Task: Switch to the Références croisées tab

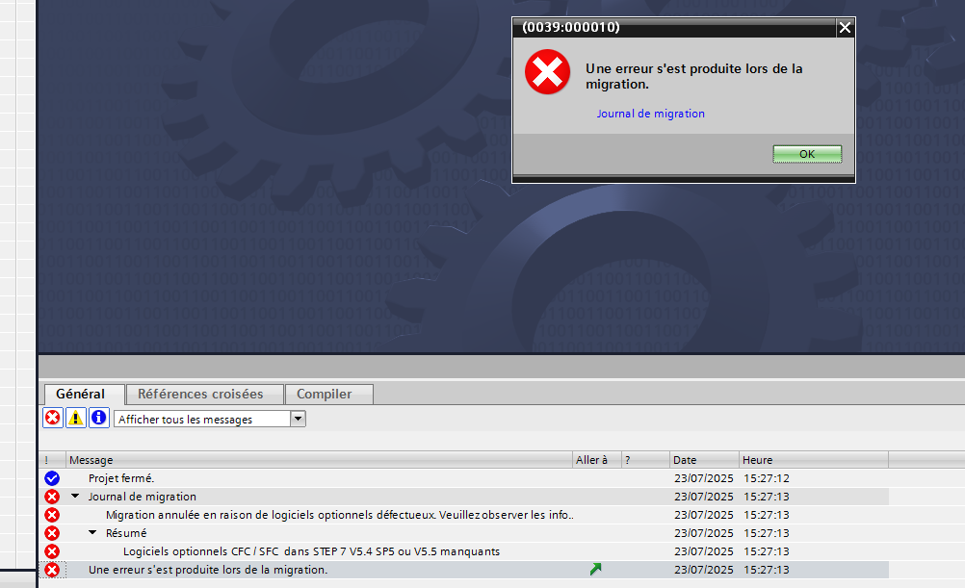Action: pyautogui.click(x=200, y=394)
